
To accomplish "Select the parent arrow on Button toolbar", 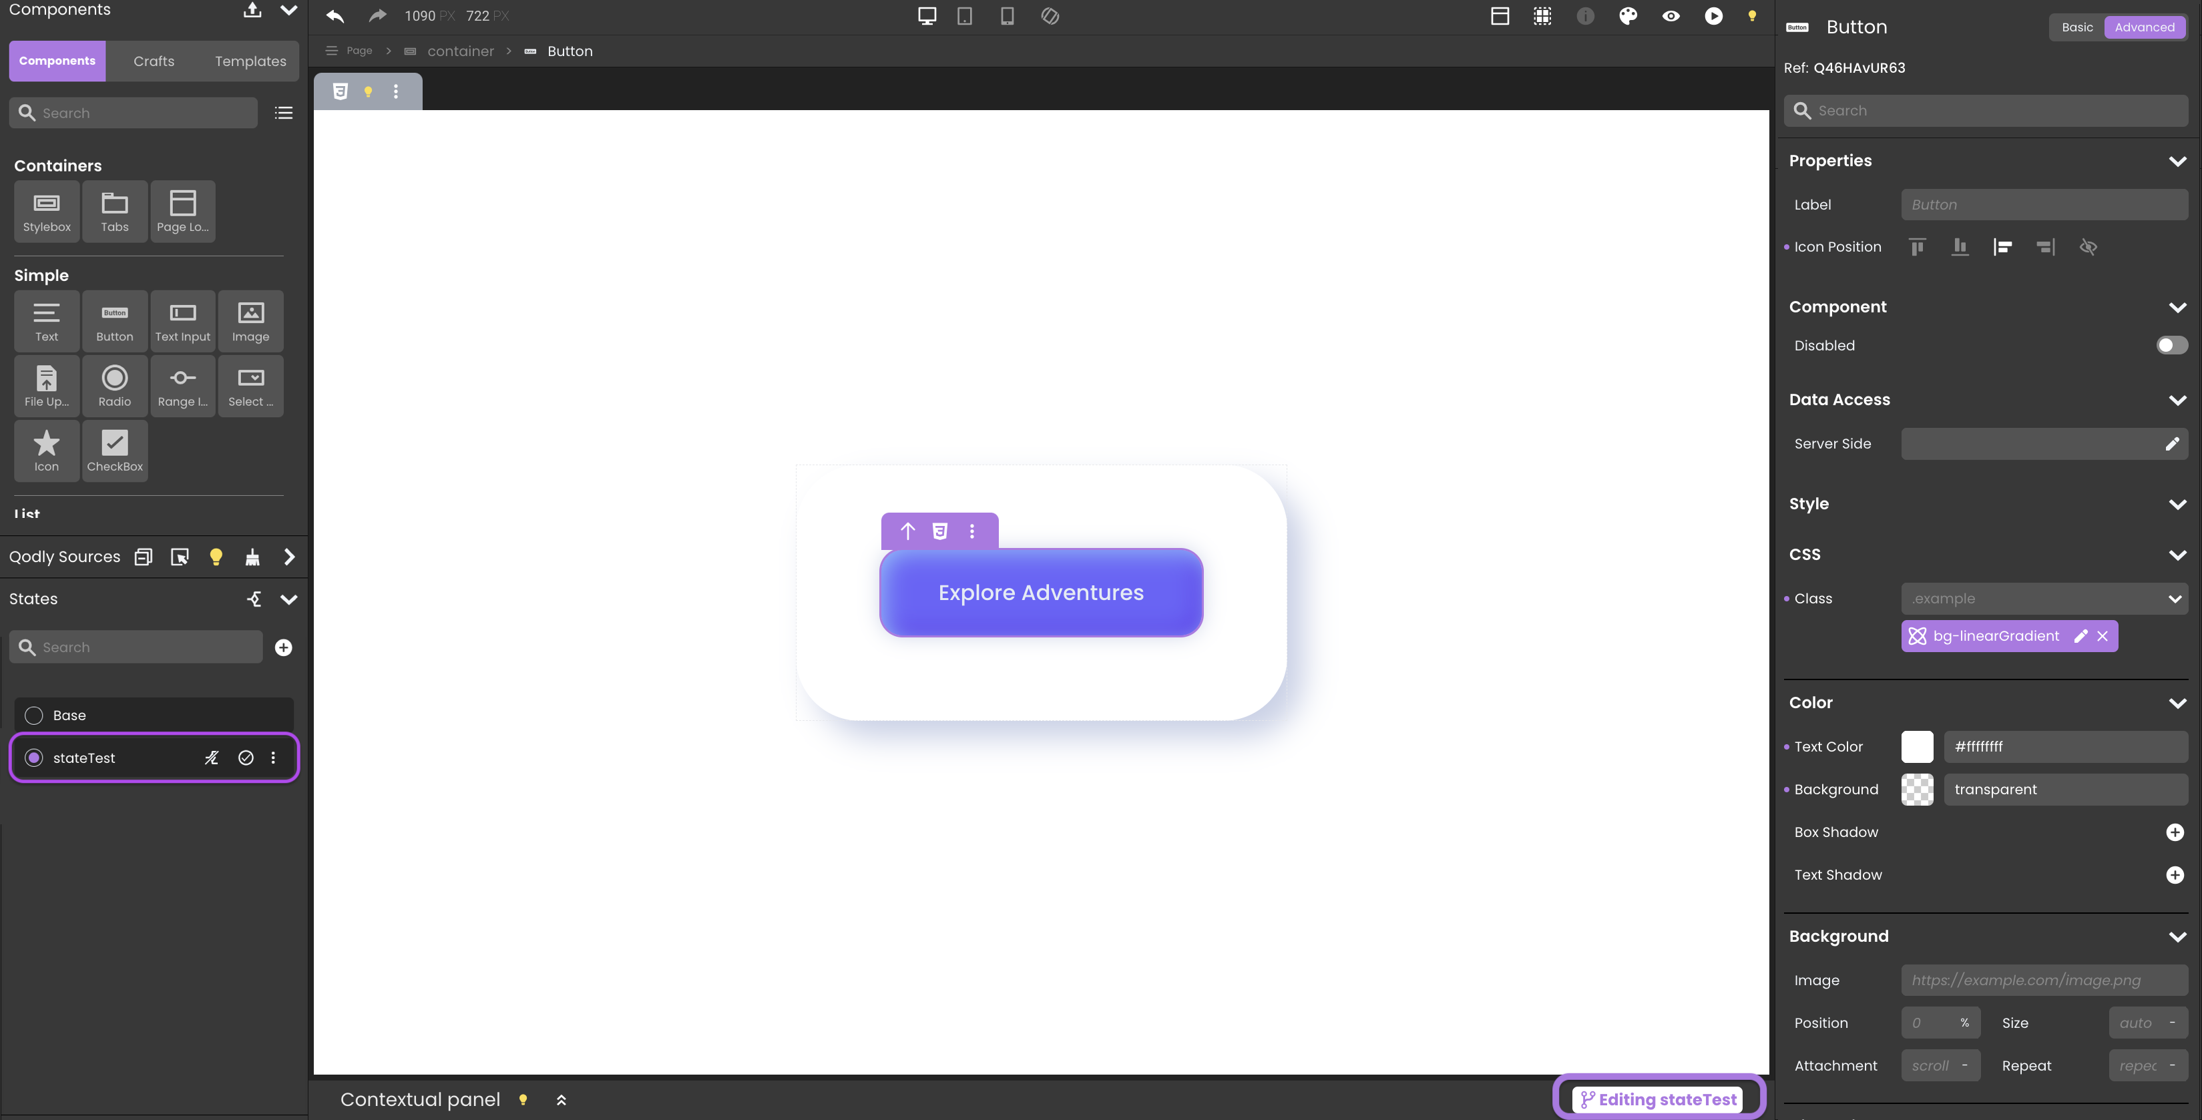I will tap(907, 531).
